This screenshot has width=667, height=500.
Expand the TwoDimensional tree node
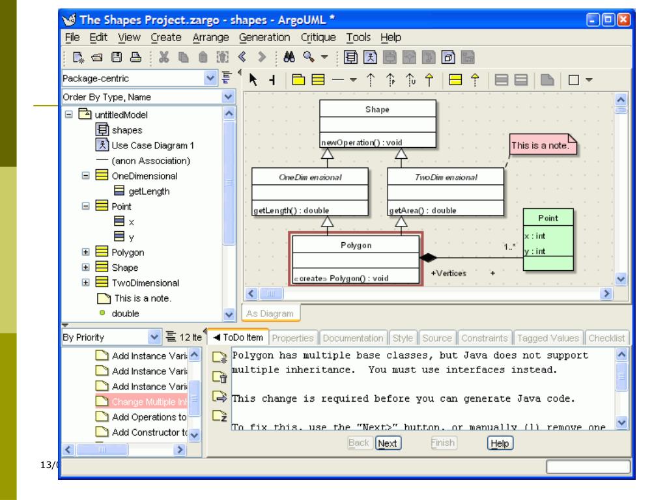(x=86, y=283)
